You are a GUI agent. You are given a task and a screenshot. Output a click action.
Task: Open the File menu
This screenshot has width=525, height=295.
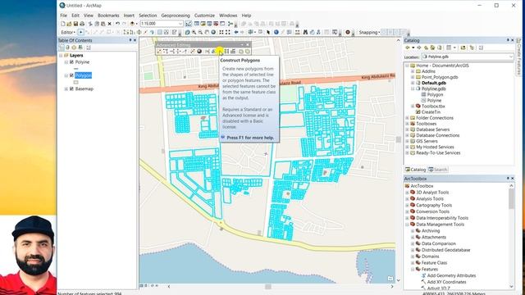pos(63,16)
